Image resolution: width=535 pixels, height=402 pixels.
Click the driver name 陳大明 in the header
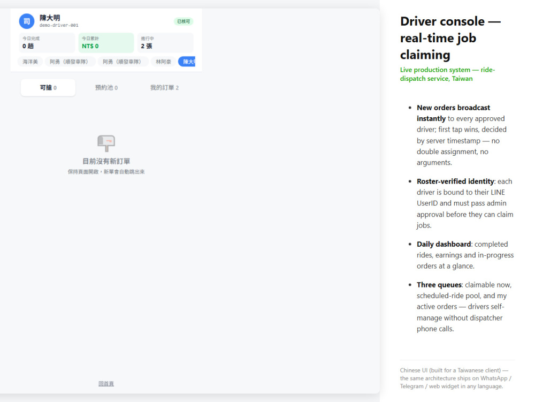[50, 18]
